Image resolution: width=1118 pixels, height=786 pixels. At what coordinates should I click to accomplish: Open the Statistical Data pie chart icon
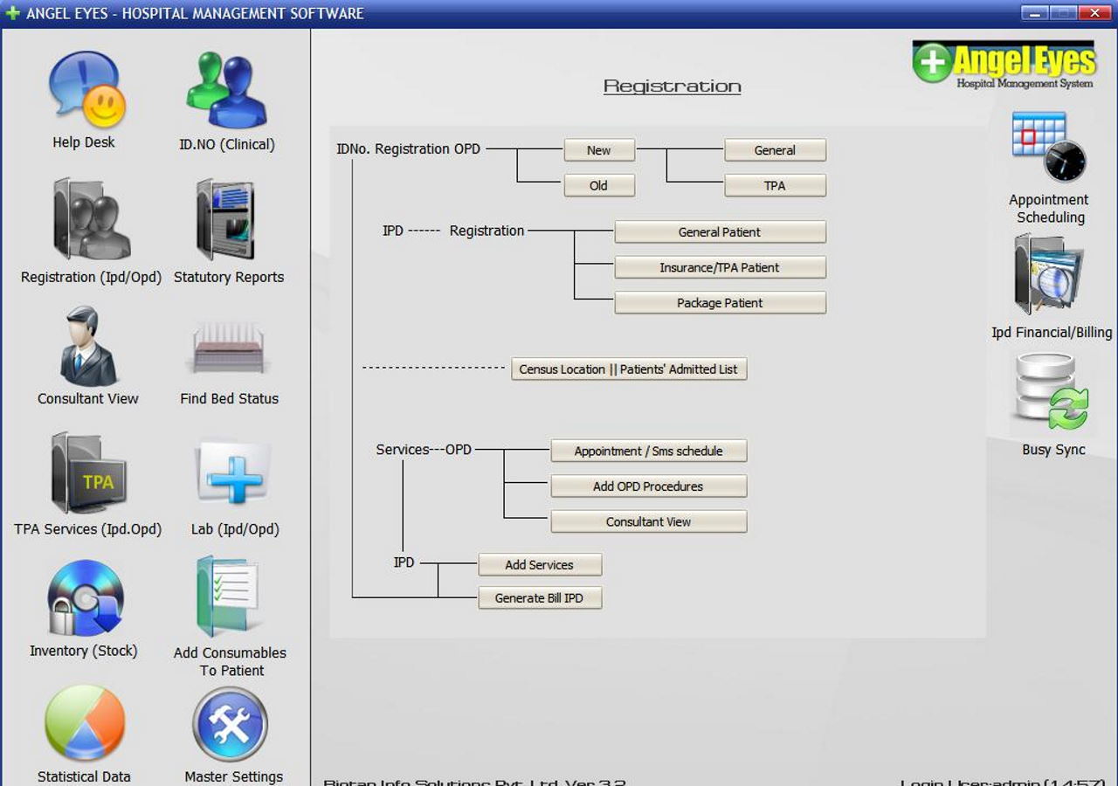coord(85,723)
